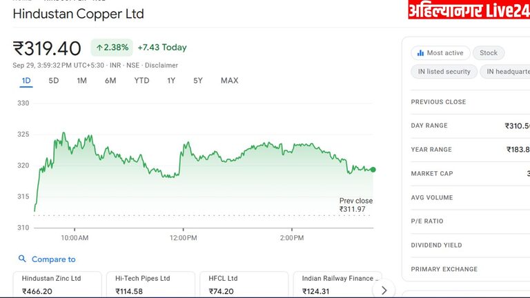Select the 1D time range tab
Screen dimensions: 530x298
pos(26,81)
